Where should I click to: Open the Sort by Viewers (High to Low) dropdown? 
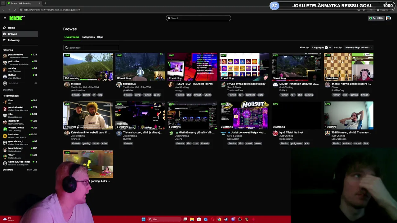(x=358, y=48)
